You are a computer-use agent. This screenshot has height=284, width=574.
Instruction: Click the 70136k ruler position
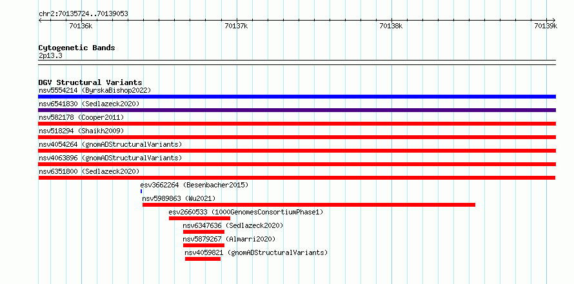tap(81, 26)
